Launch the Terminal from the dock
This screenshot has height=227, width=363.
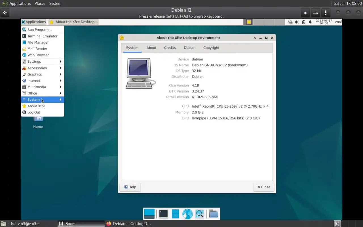click(x=163, y=214)
